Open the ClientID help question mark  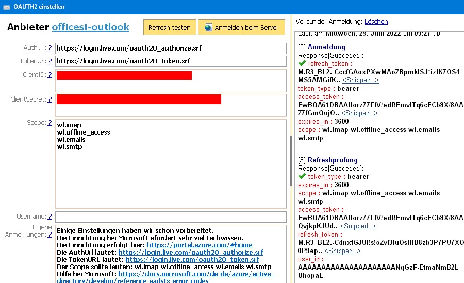tap(49, 75)
